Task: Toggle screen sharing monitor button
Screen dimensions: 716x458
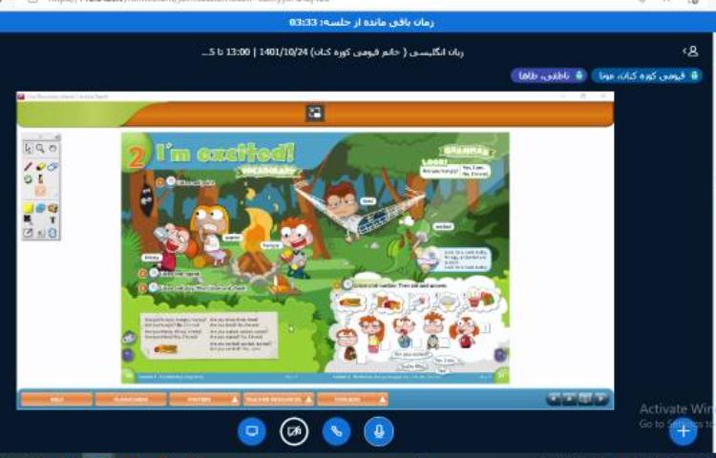Action: point(252,431)
